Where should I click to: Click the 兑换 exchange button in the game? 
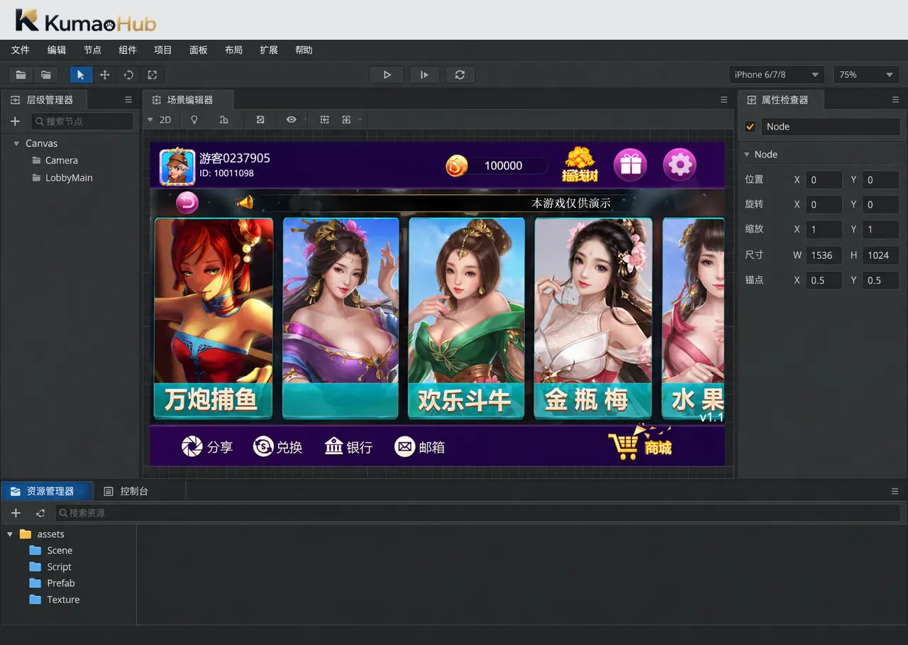pyautogui.click(x=278, y=447)
